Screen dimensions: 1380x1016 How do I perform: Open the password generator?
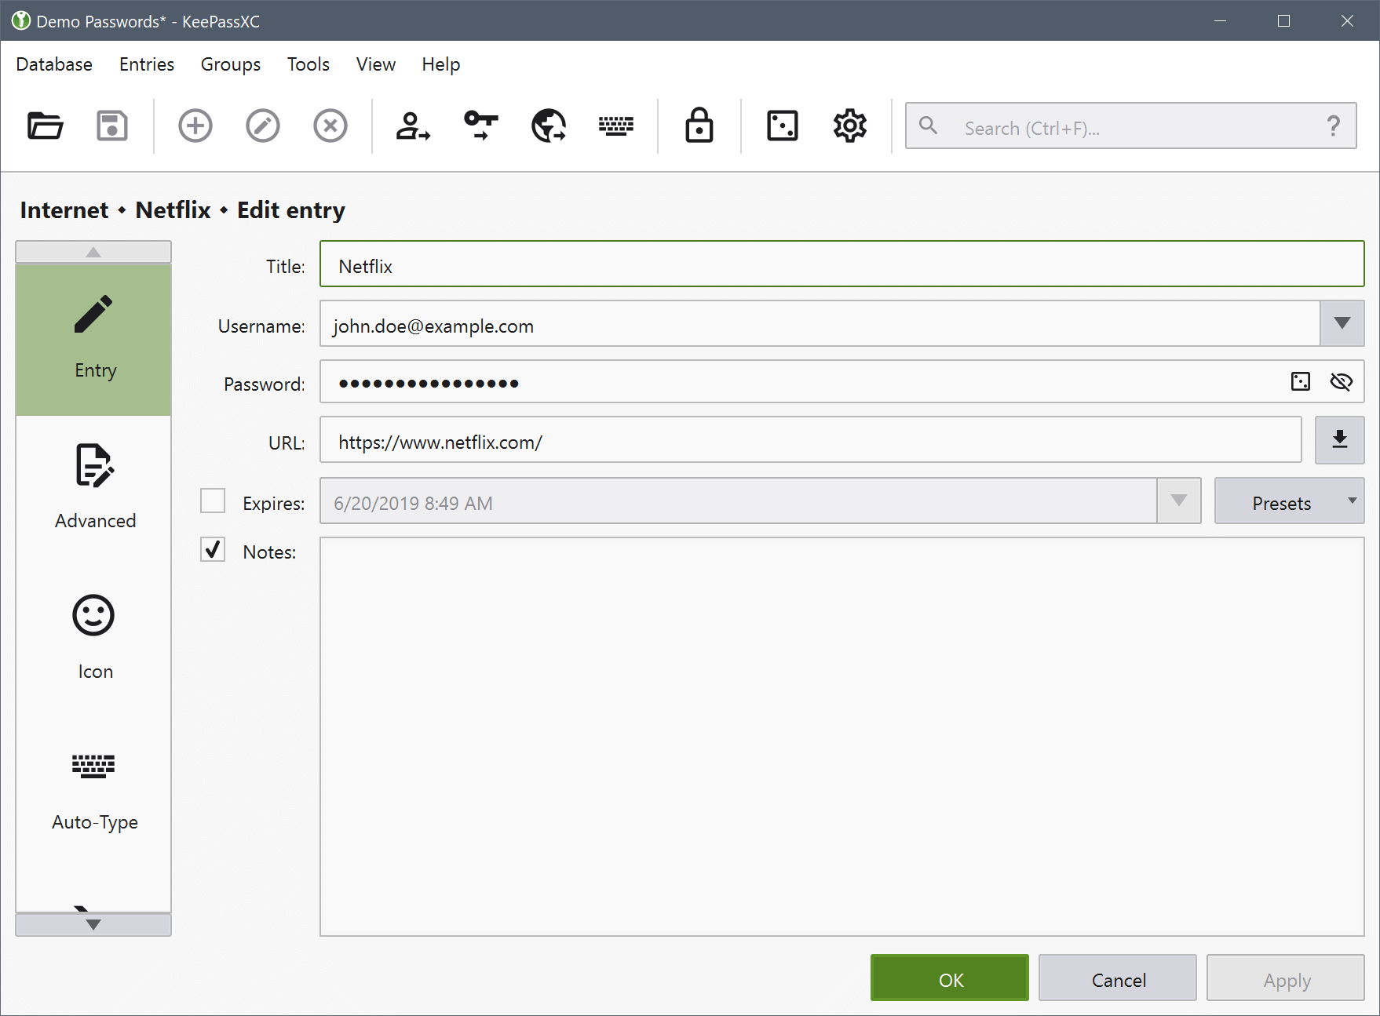point(780,126)
